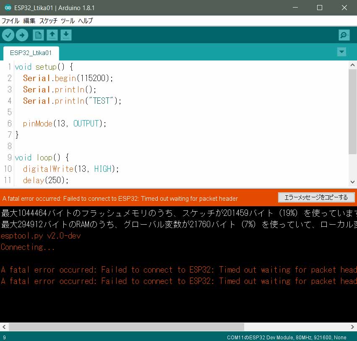Open the 編集 menu

coord(29,21)
